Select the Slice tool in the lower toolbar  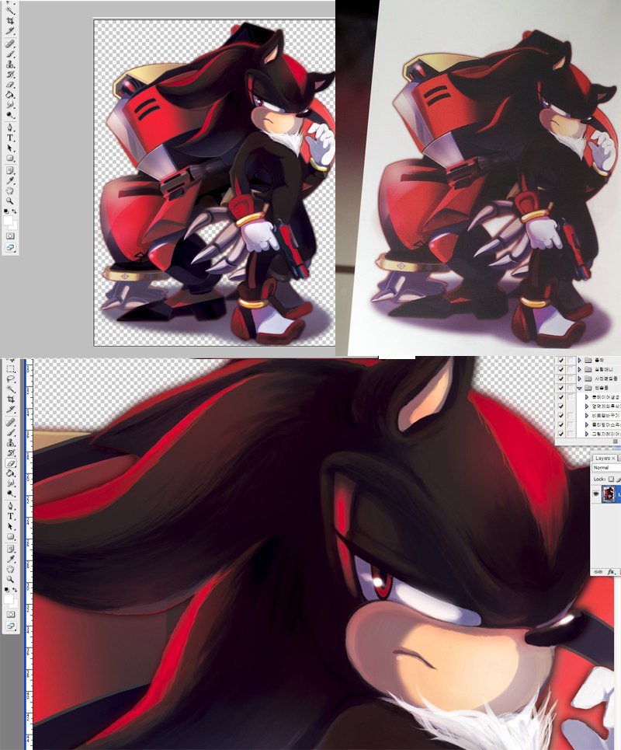(x=10, y=410)
